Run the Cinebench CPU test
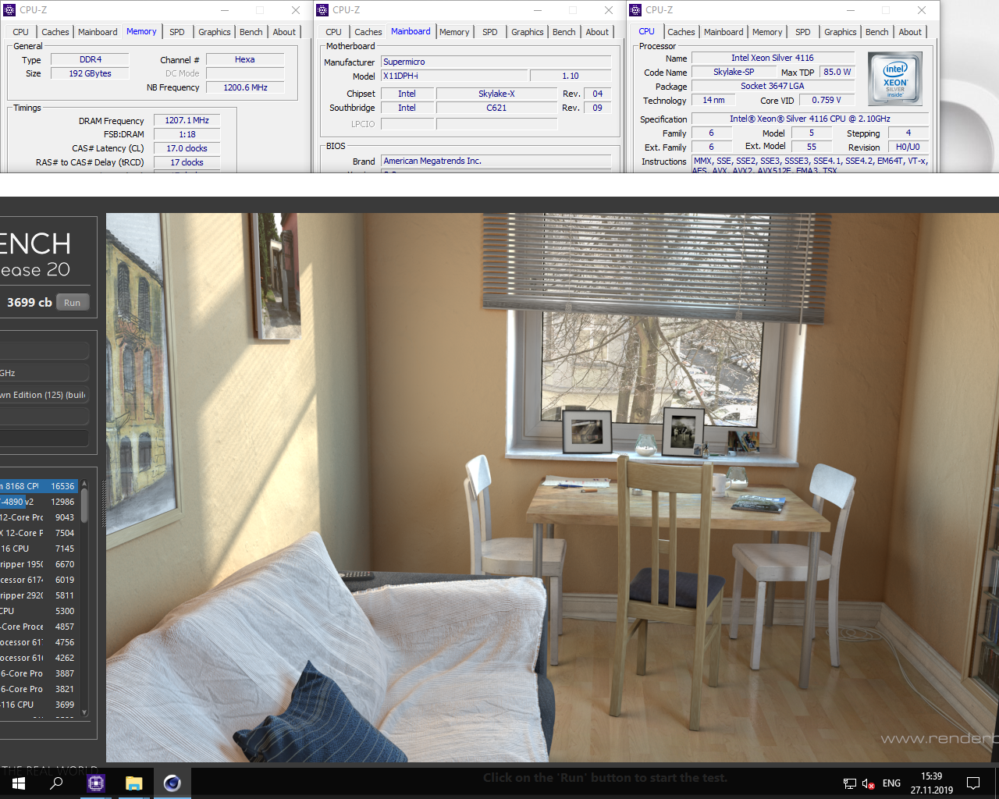Viewport: 999px width, 799px height. [73, 303]
